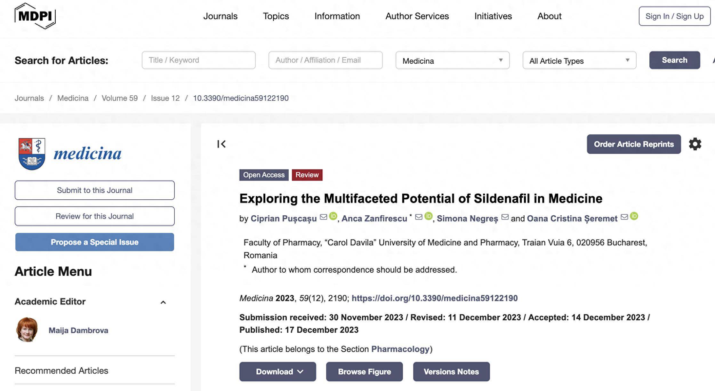Click the MDPI logo
The height and width of the screenshot is (391, 715).
coord(35,16)
